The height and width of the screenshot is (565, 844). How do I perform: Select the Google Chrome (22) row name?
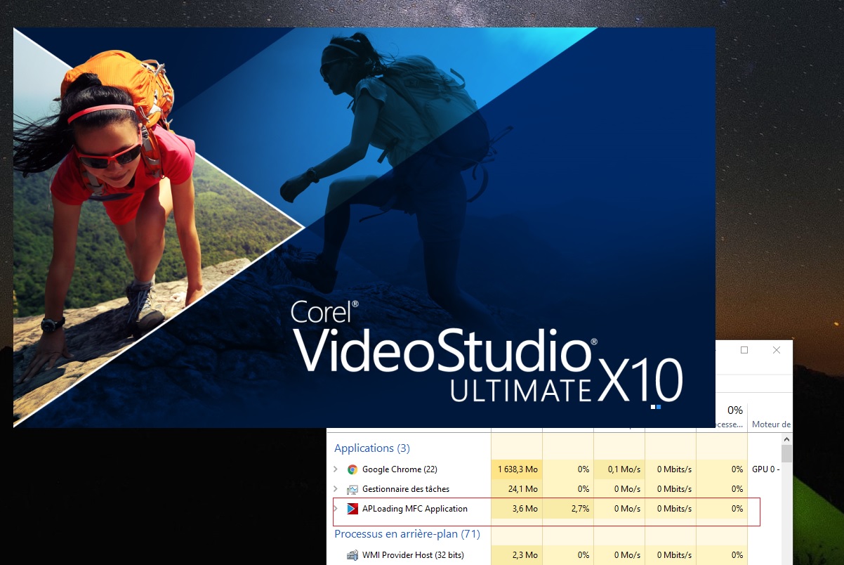click(400, 469)
